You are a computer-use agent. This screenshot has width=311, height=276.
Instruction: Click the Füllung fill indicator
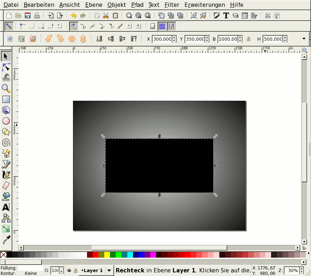click(31, 268)
